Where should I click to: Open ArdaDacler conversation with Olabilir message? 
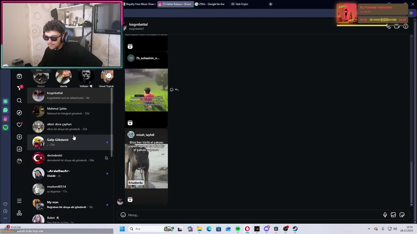coord(70,174)
